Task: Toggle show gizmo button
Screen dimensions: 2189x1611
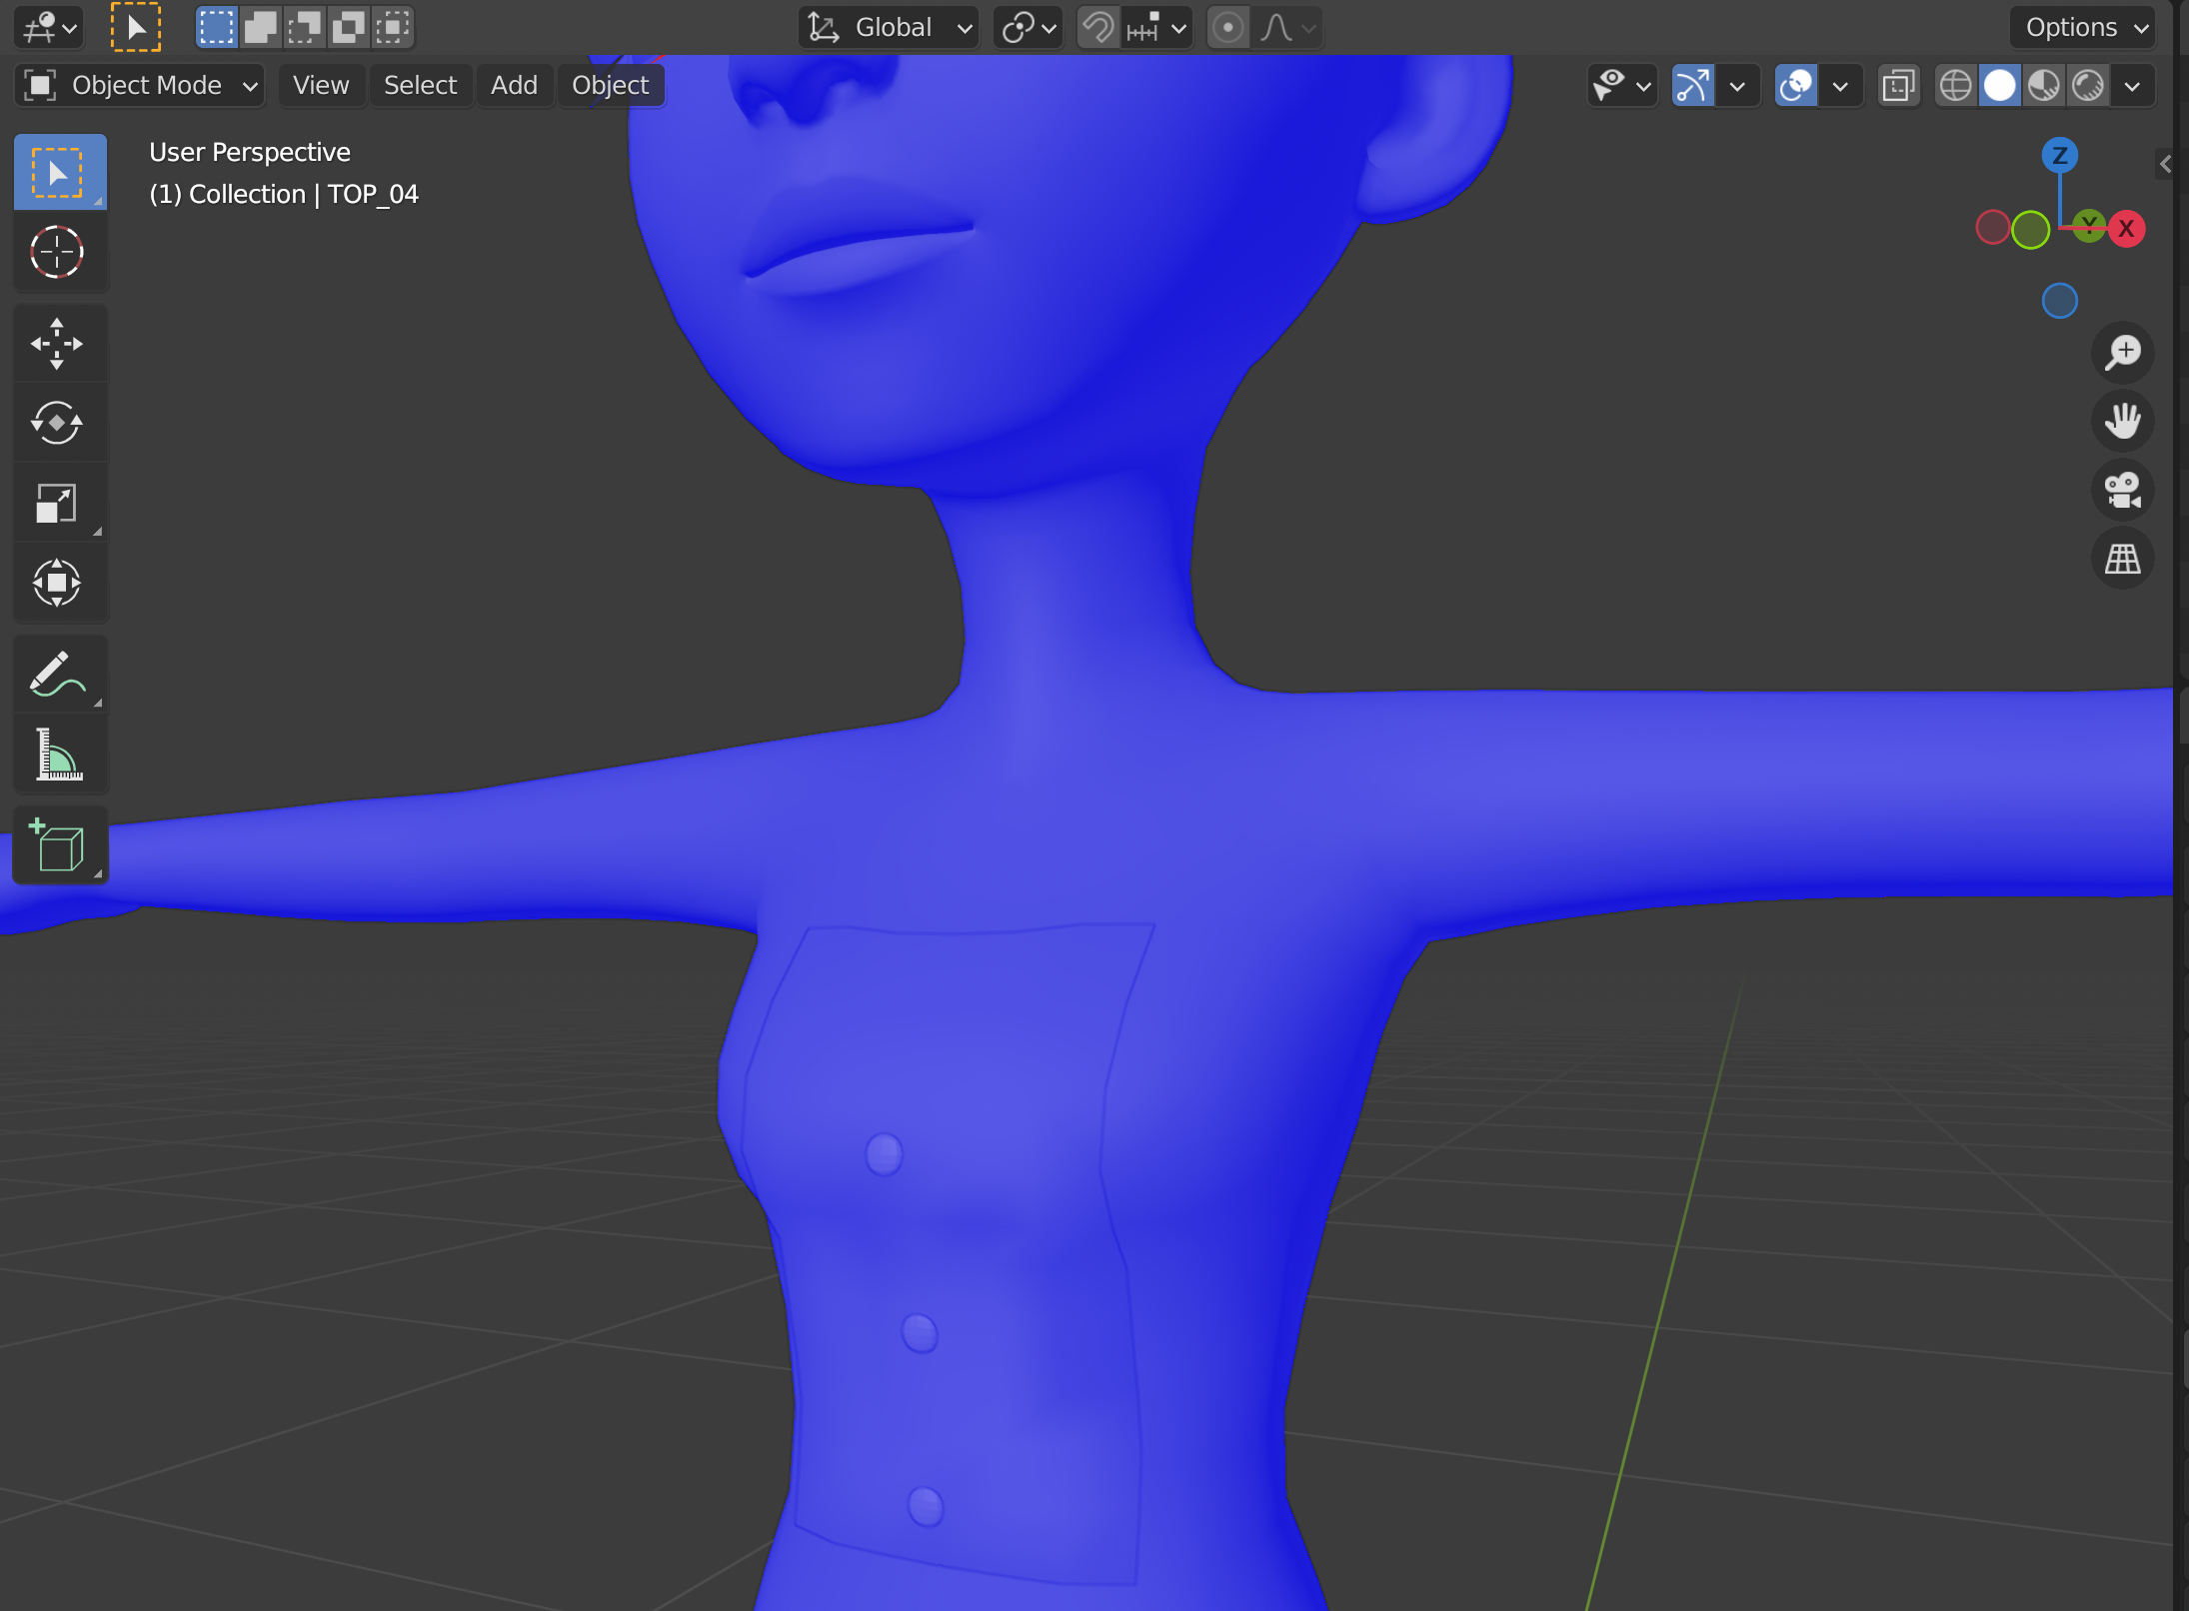Action: pyautogui.click(x=1693, y=86)
